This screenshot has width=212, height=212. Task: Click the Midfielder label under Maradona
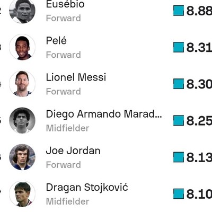(x=67, y=128)
